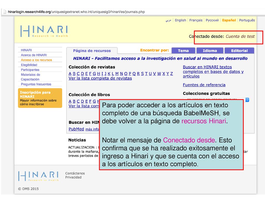Click journal letter B in Colección de revistas
The width and height of the screenshot is (265, 199).
click(74, 74)
